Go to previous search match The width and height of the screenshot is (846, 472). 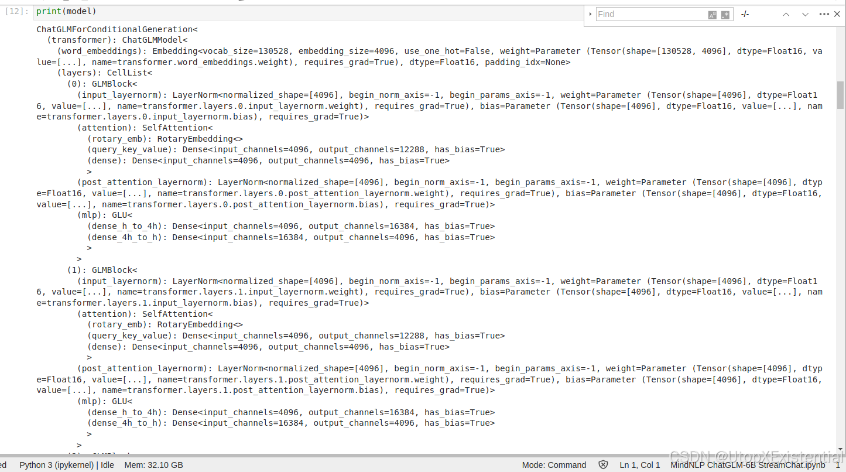[x=786, y=14]
